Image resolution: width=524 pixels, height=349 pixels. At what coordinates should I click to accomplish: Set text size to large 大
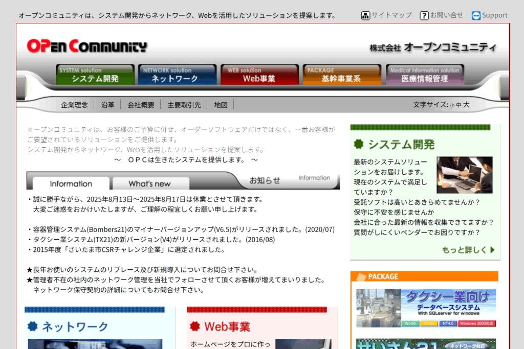click(466, 105)
